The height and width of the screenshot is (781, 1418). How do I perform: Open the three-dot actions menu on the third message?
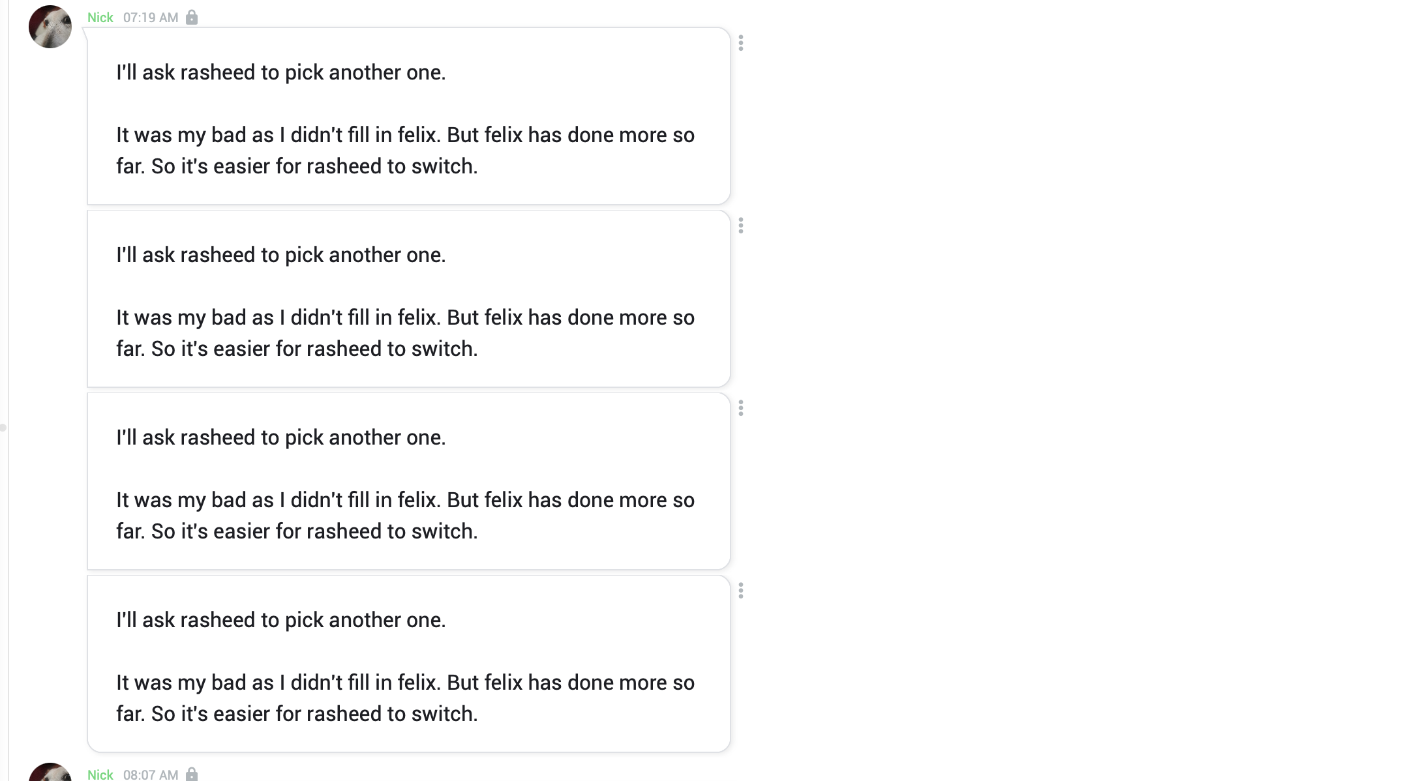742,409
